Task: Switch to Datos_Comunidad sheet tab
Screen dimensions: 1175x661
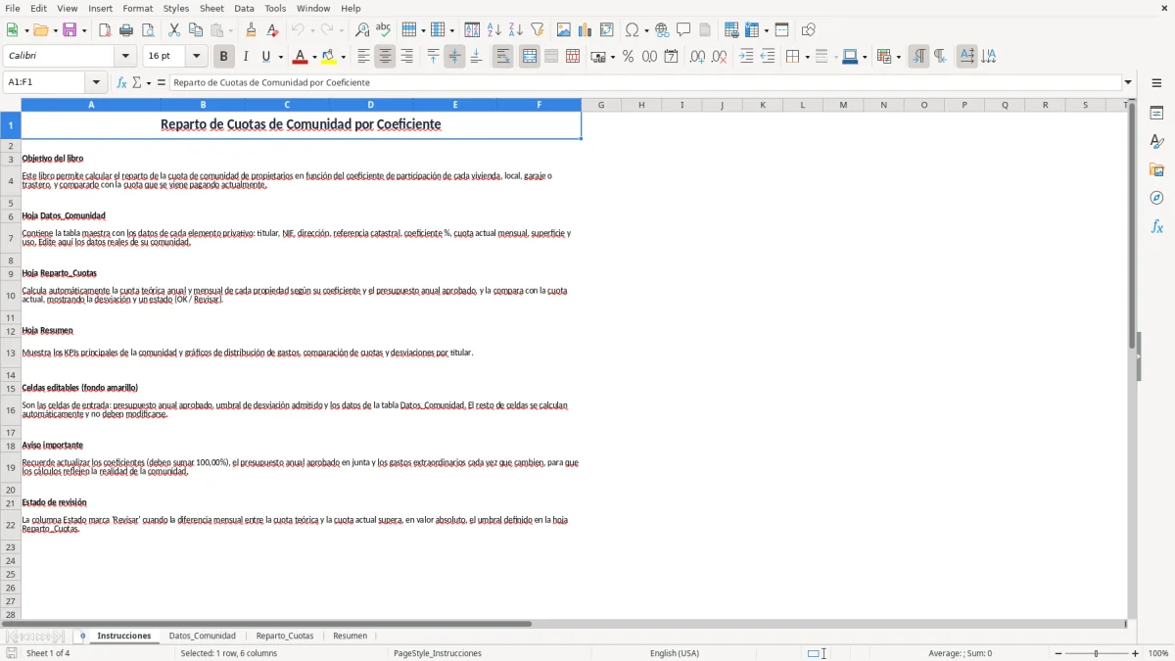Action: pyautogui.click(x=203, y=636)
